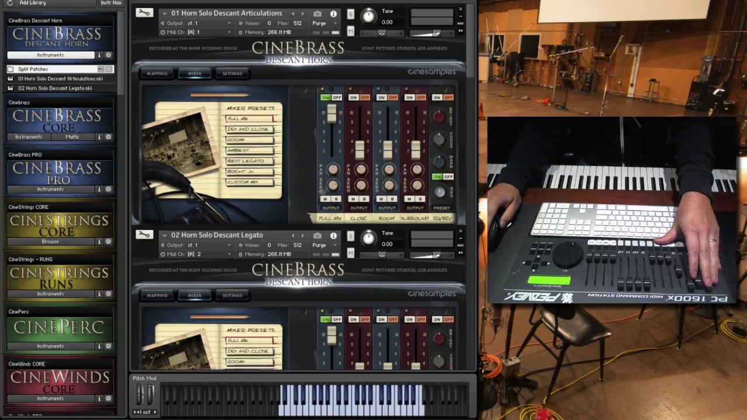Select the Best Legato mixer preset
This screenshot has width=747, height=420.
coord(249,161)
